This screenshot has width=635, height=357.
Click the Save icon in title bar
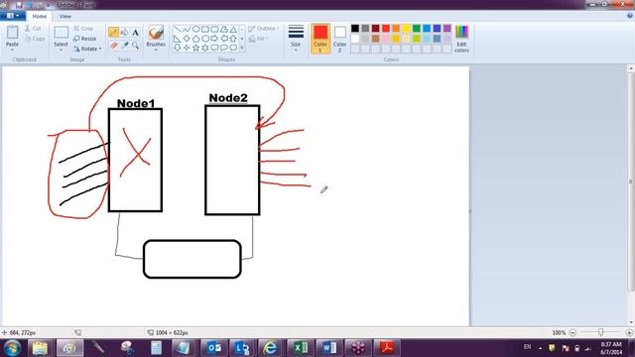19,5
